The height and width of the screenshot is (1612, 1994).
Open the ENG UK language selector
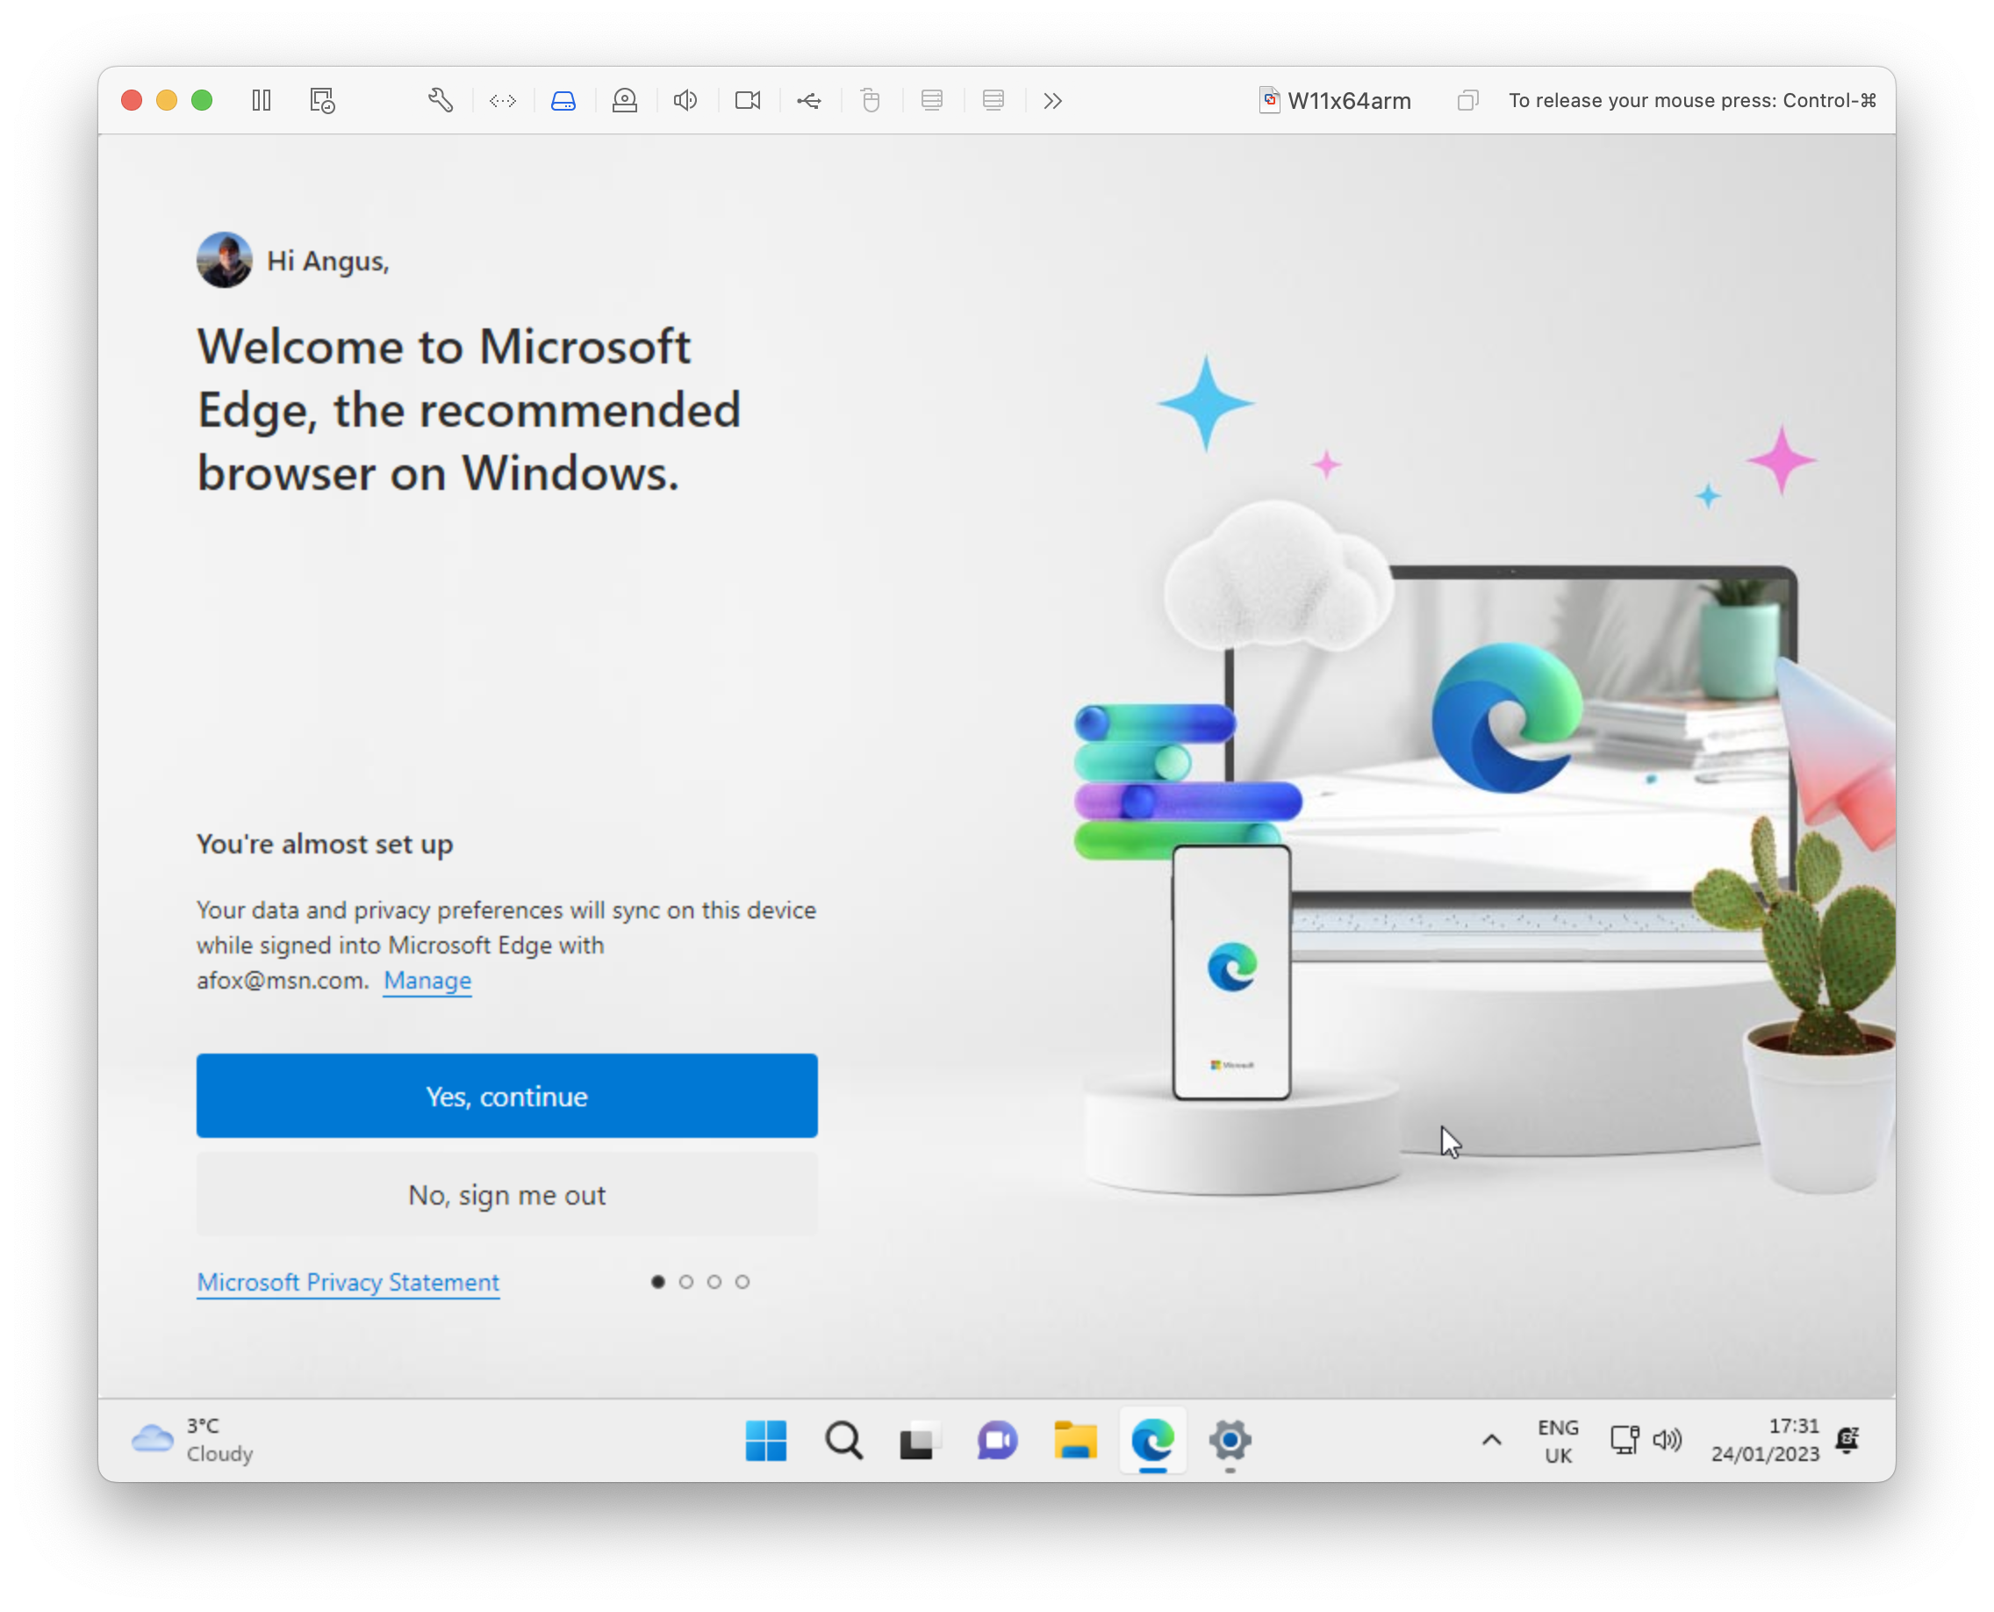[x=1559, y=1440]
